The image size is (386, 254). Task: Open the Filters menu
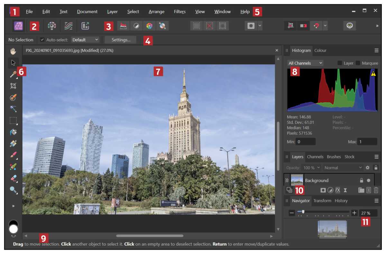tap(179, 11)
